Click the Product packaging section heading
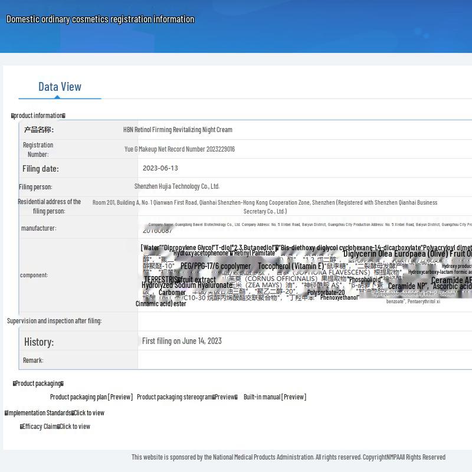Viewport: 472px width, 472px height. point(38,383)
